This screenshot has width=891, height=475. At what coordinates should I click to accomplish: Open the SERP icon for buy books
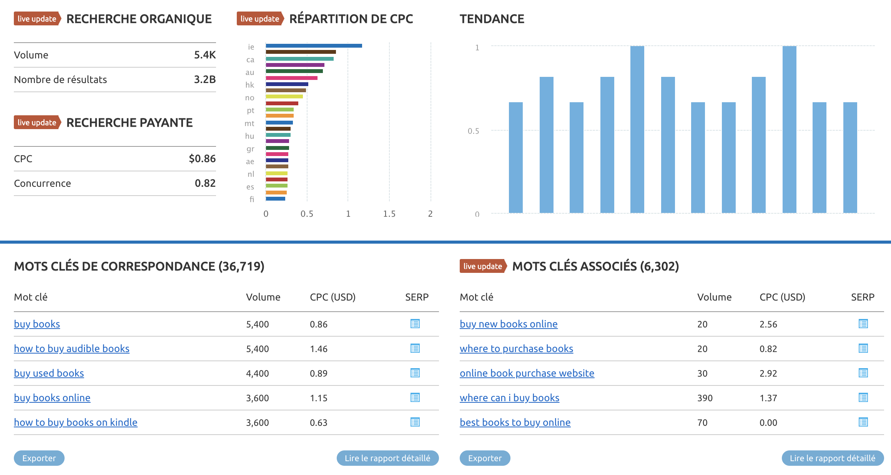(415, 324)
